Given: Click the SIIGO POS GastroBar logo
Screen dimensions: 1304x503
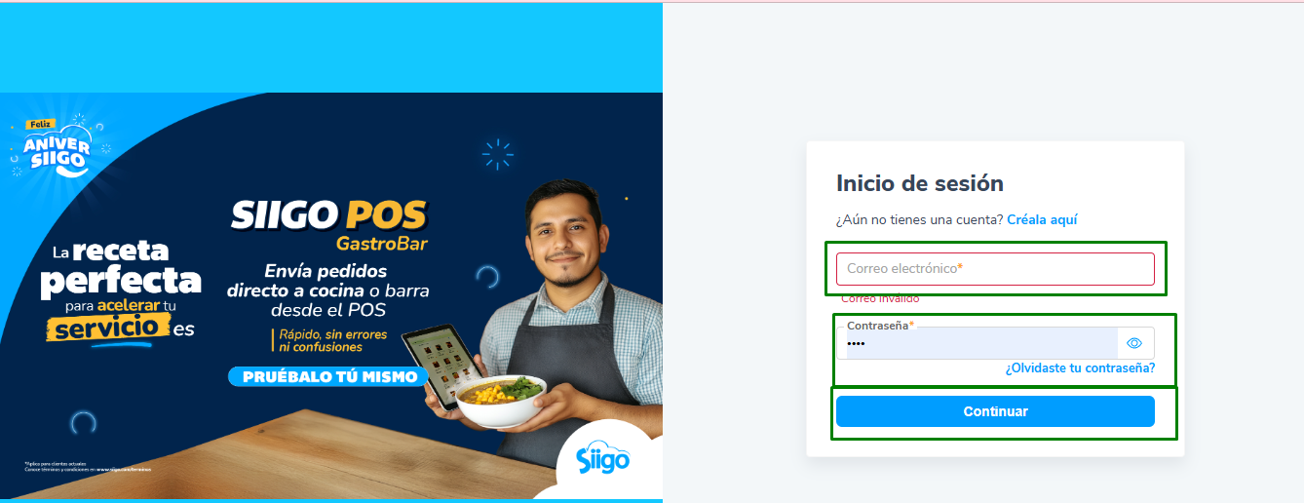Looking at the screenshot, I should click(x=328, y=225).
